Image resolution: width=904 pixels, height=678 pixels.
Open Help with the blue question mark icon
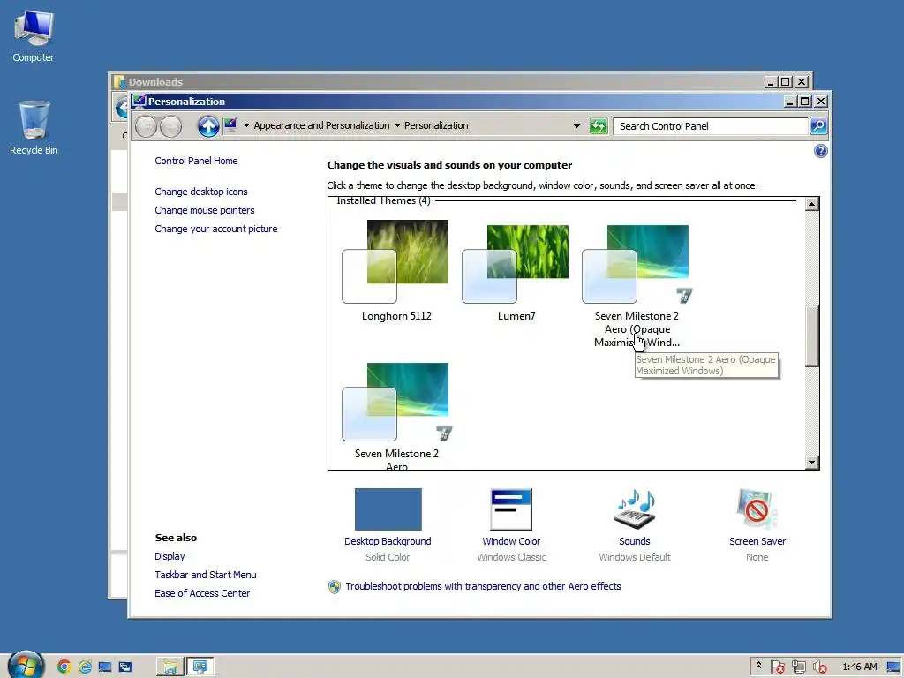(x=820, y=151)
